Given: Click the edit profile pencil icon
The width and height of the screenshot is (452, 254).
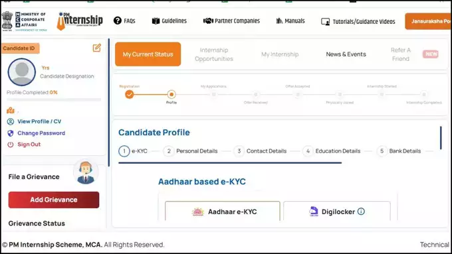Looking at the screenshot, I should (97, 48).
